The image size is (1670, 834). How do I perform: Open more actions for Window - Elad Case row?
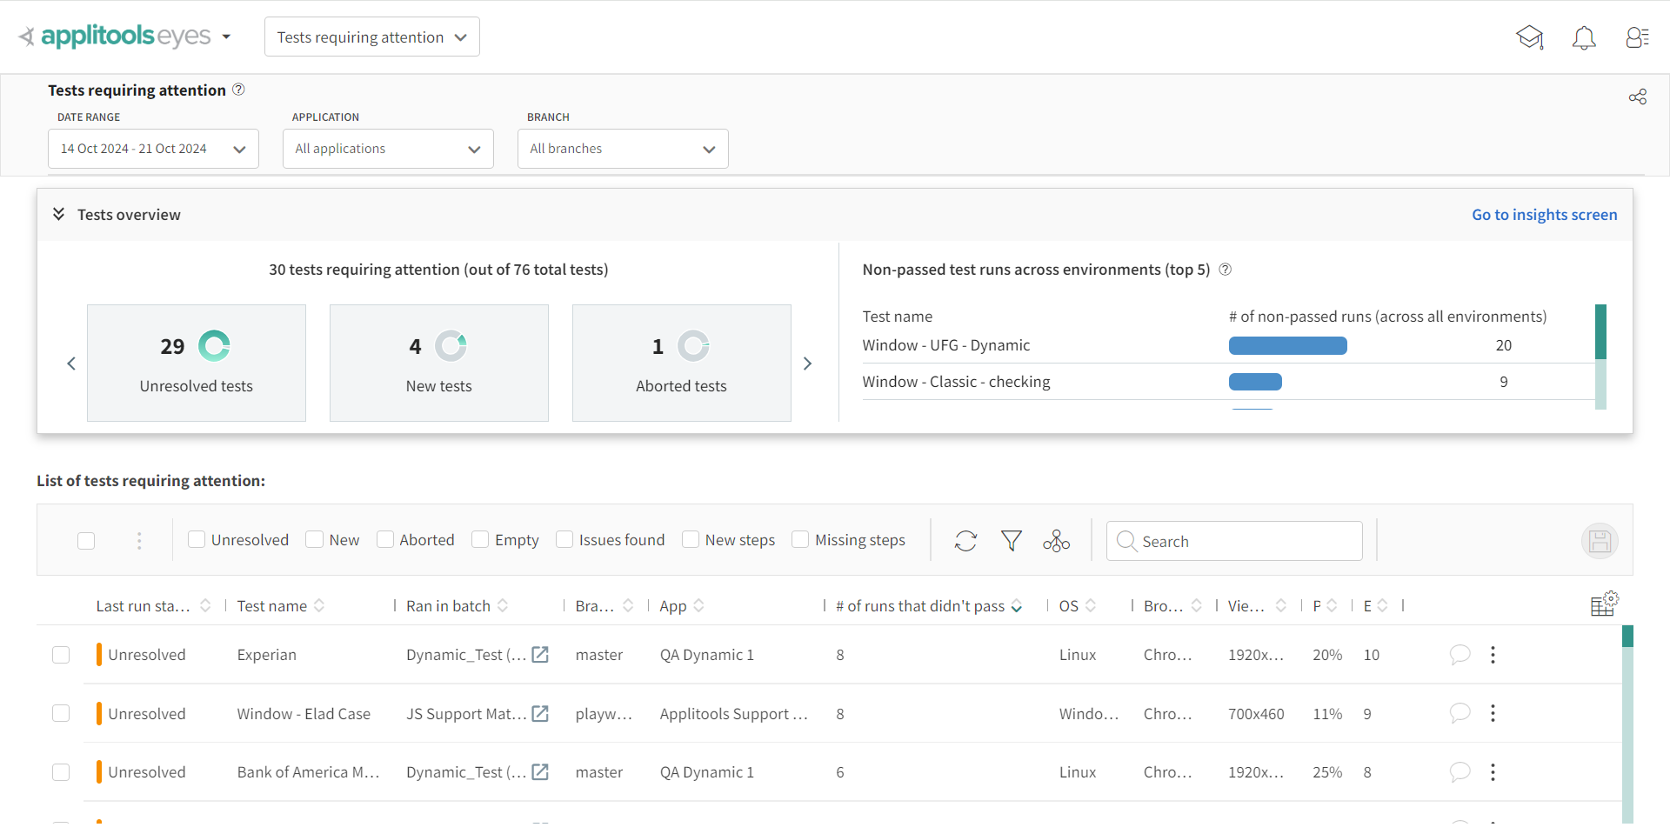pyautogui.click(x=1493, y=714)
